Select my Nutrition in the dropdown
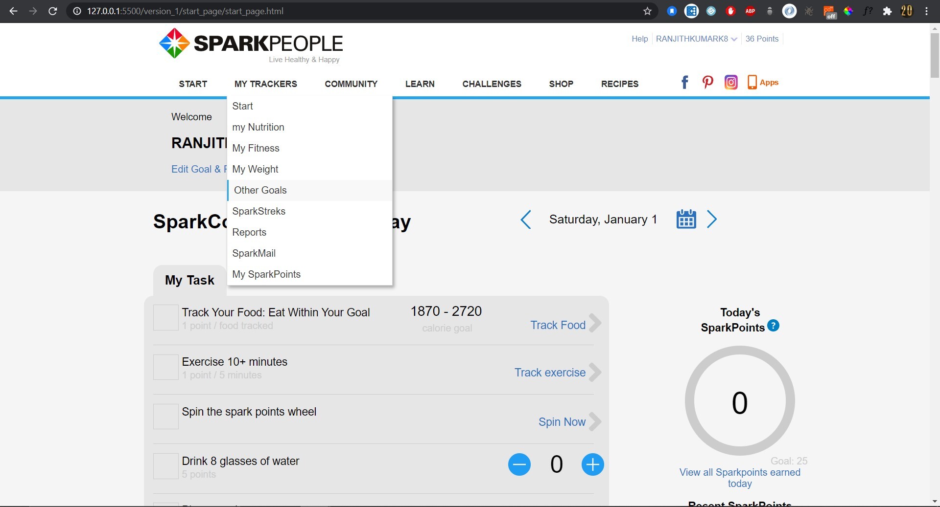This screenshot has width=940, height=507. click(x=310, y=127)
